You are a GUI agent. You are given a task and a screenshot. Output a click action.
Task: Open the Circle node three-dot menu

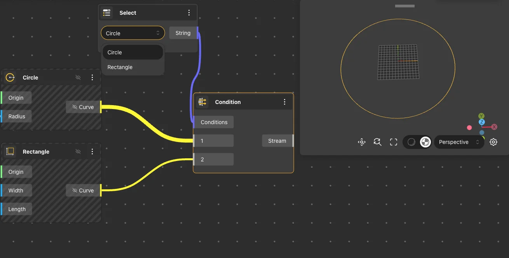pos(92,78)
